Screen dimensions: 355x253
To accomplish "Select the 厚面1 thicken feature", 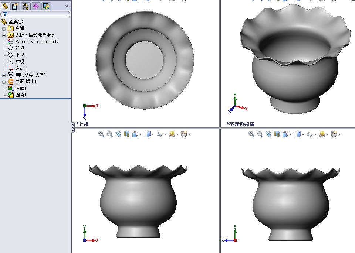I will [x=21, y=88].
